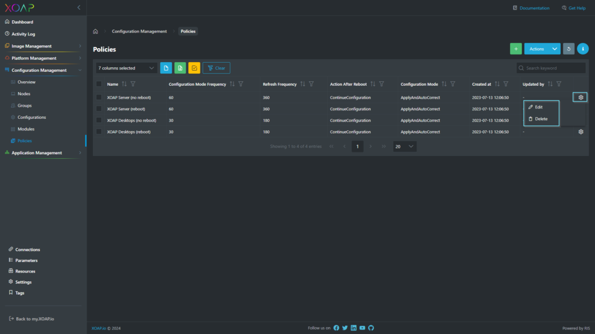Click the Search keyword field

click(x=551, y=68)
